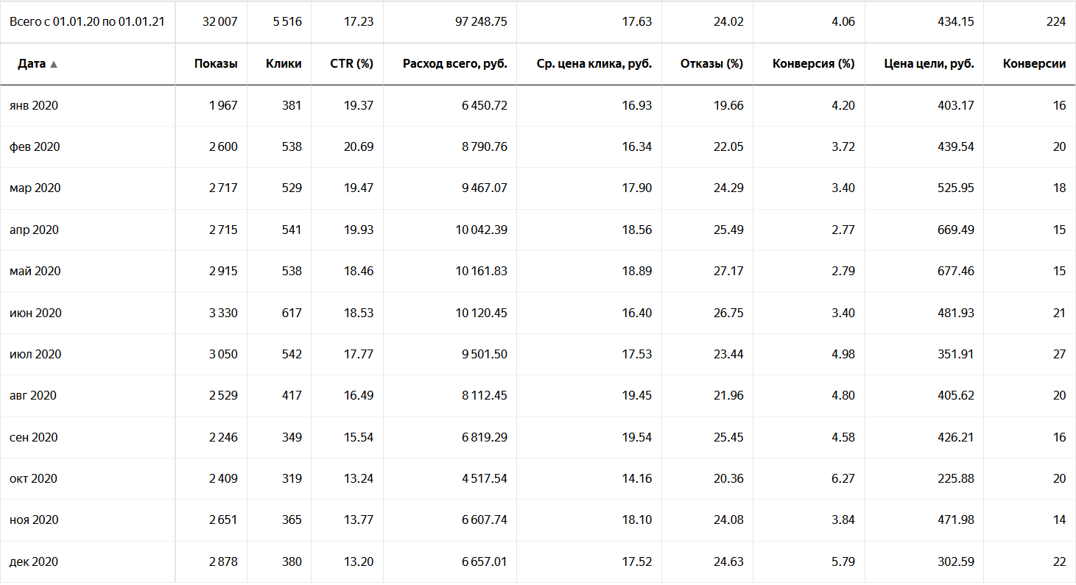Image resolution: width=1076 pixels, height=585 pixels.
Task: Click the дек 2020 row label
Action: click(34, 562)
